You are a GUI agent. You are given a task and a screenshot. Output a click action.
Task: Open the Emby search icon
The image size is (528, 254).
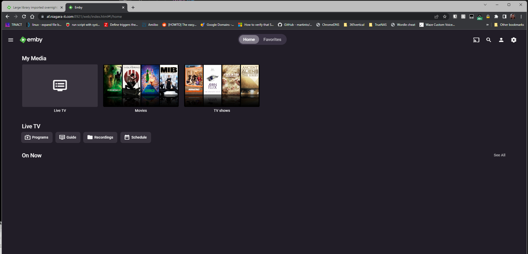click(489, 40)
